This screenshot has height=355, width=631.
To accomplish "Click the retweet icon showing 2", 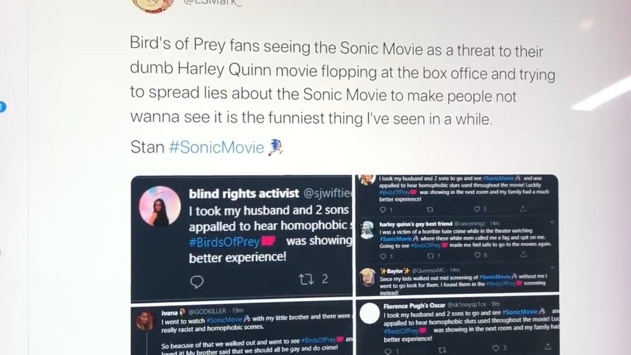I will [307, 280].
